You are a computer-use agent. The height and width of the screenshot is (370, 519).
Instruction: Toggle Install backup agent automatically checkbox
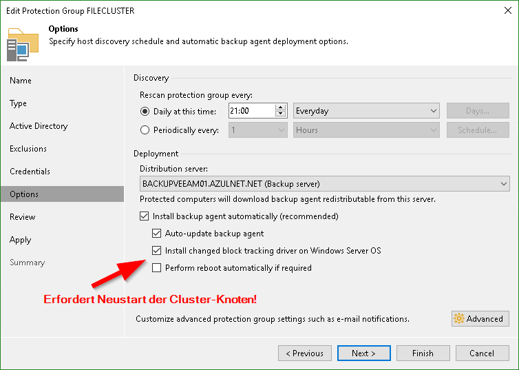(144, 216)
